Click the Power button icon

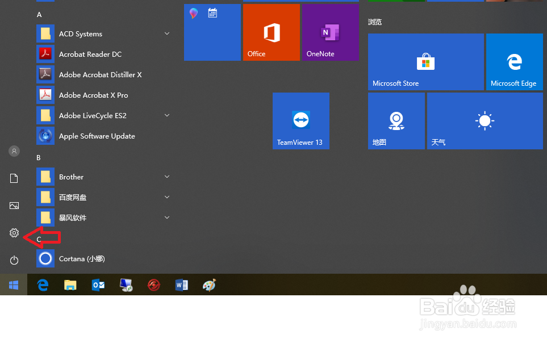pos(14,260)
